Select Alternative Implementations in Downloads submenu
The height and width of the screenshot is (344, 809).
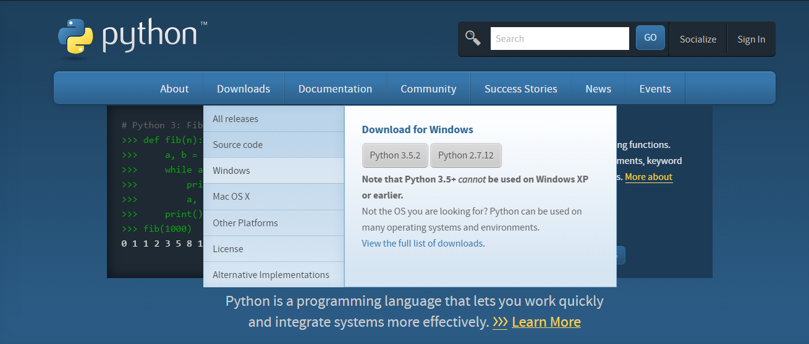point(274,274)
